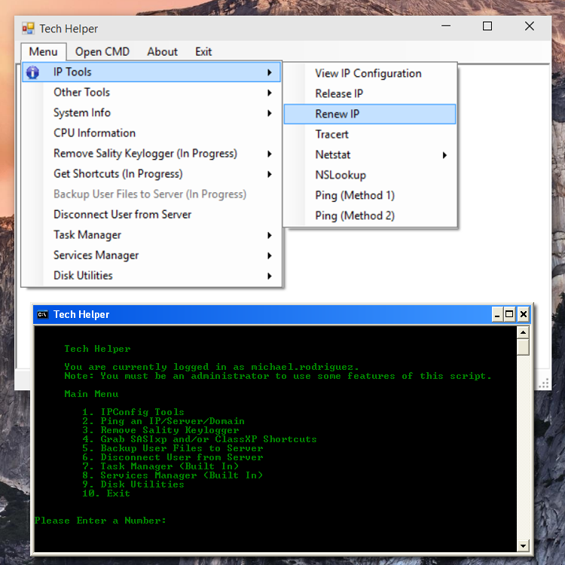The width and height of the screenshot is (565, 565).
Task: Click the console scrollbar down arrow
Action: (523, 546)
